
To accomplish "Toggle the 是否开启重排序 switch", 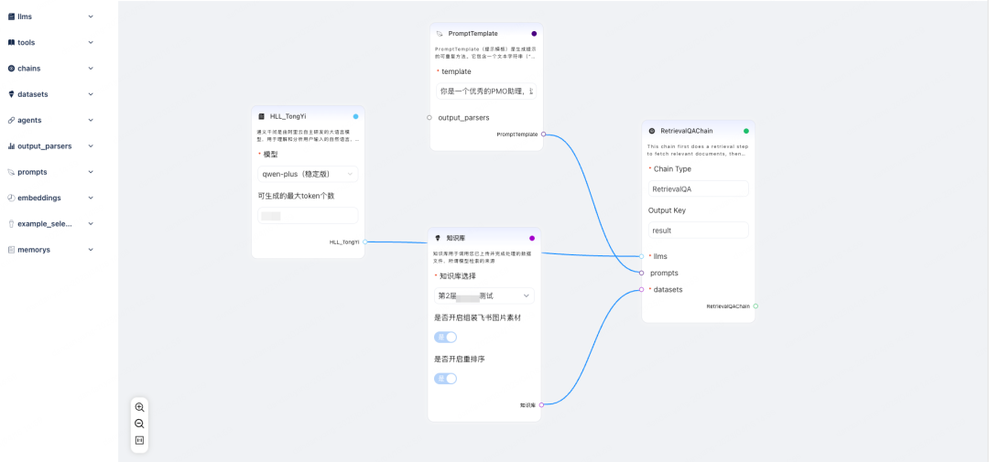I will pyautogui.click(x=445, y=378).
